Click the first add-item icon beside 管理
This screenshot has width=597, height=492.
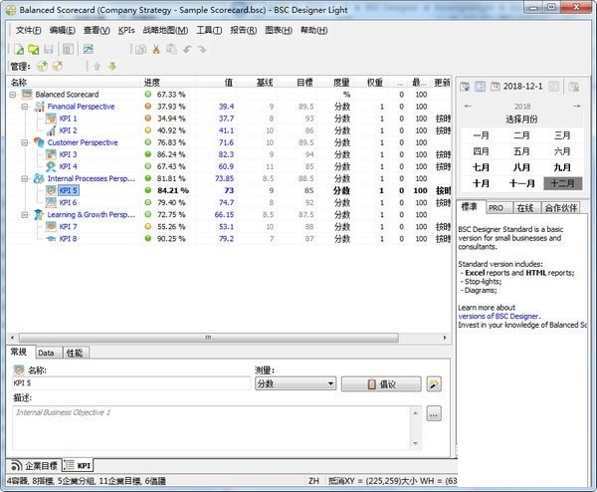coord(42,67)
